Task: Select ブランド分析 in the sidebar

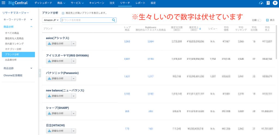Action: coord(18,54)
